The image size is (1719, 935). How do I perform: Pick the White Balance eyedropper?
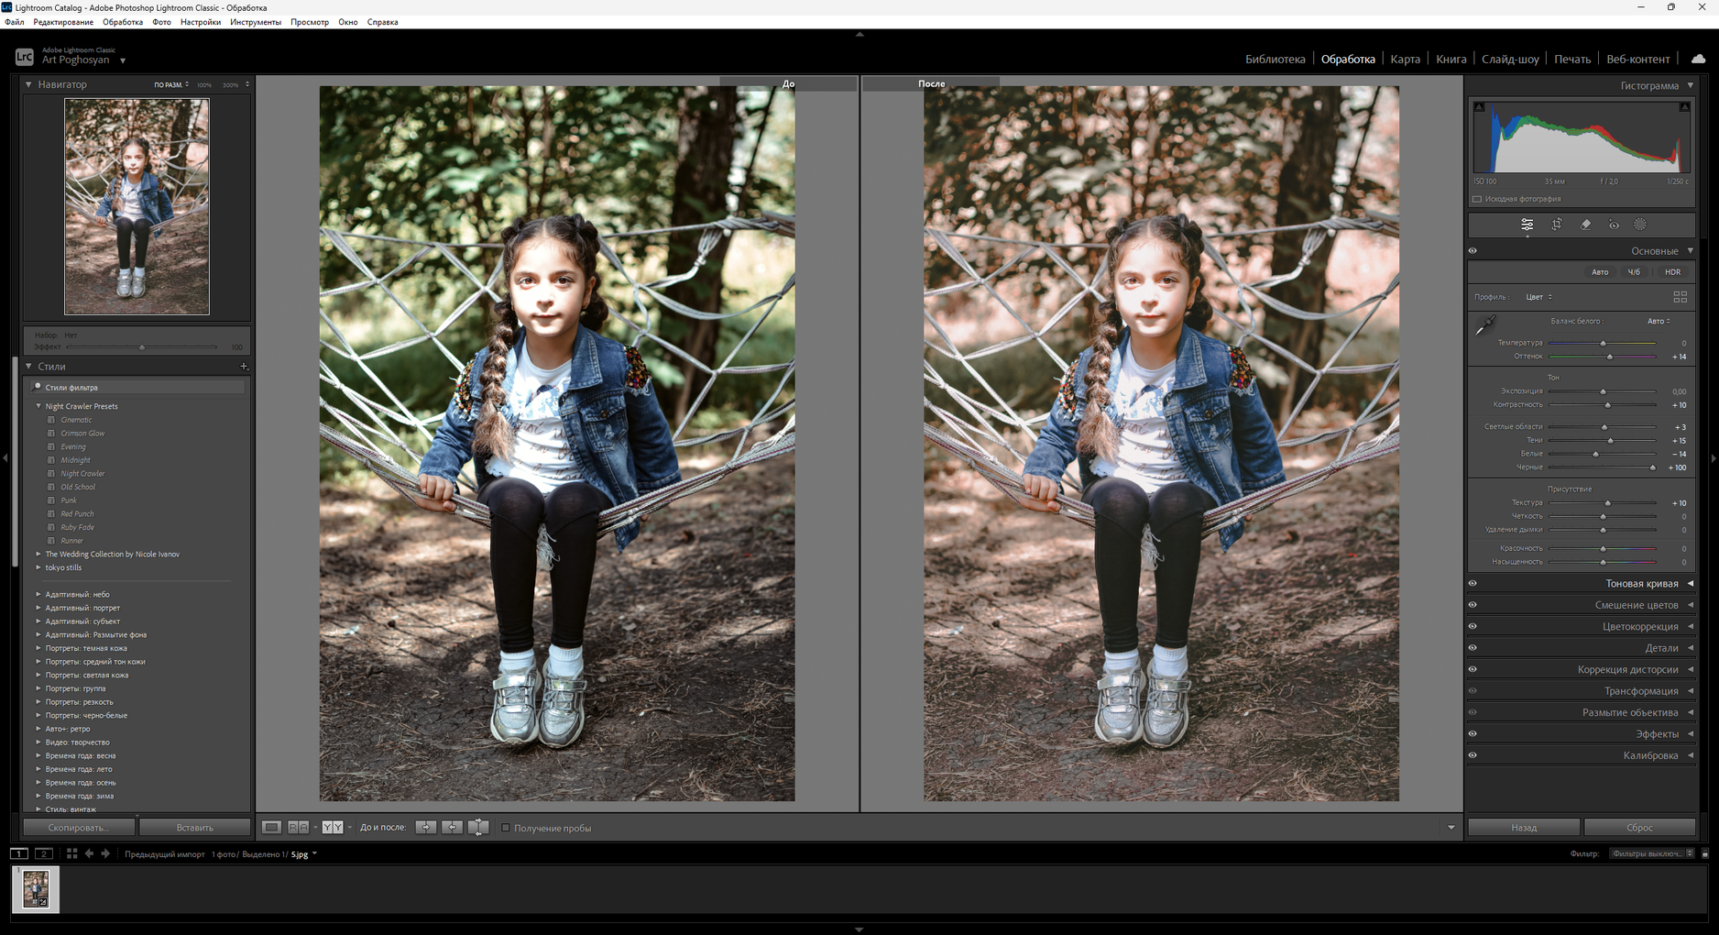pyautogui.click(x=1485, y=325)
